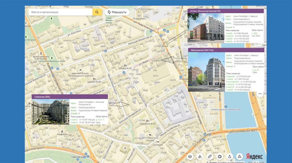Click the Лицей № 82 school marker
292x163 pixels.
pyautogui.click(x=126, y=68)
